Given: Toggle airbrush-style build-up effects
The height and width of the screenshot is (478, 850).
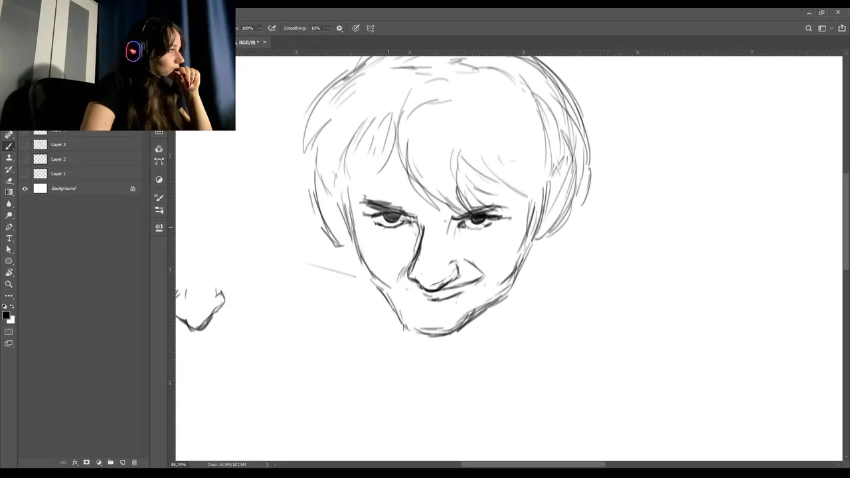Looking at the screenshot, I should coord(272,29).
